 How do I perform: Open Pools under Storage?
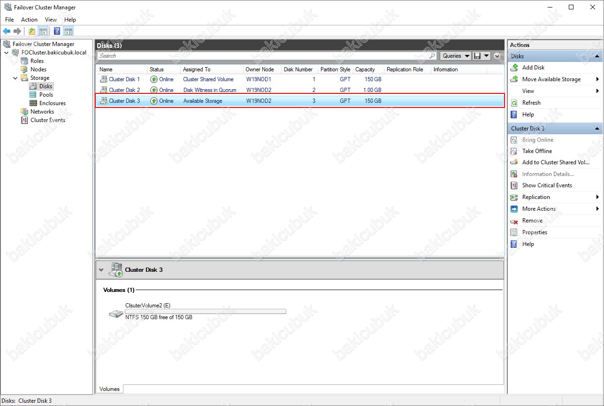(46, 95)
